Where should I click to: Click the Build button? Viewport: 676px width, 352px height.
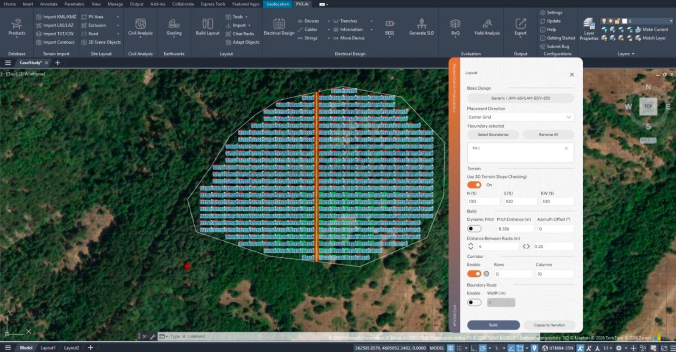[x=493, y=325]
